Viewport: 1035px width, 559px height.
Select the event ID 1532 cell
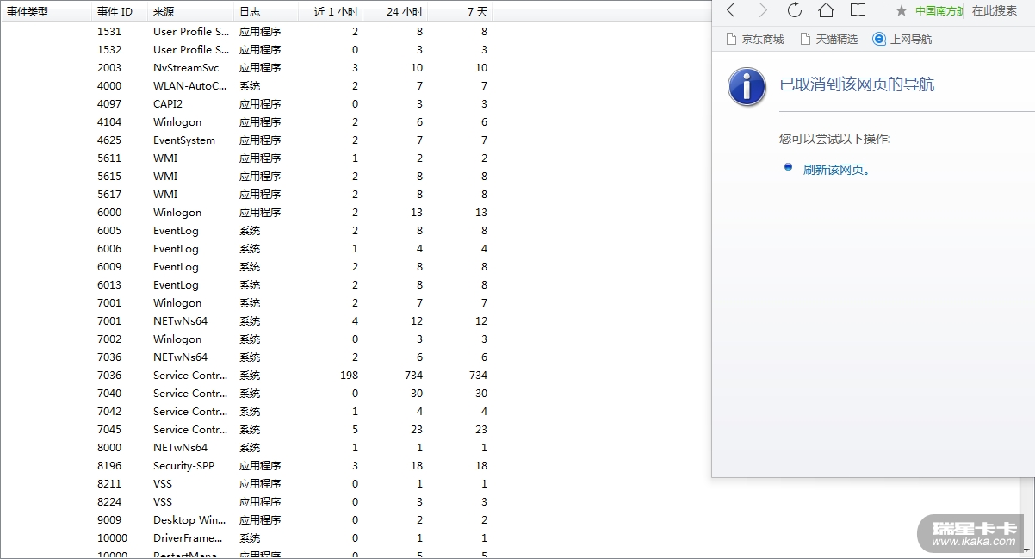tap(109, 49)
